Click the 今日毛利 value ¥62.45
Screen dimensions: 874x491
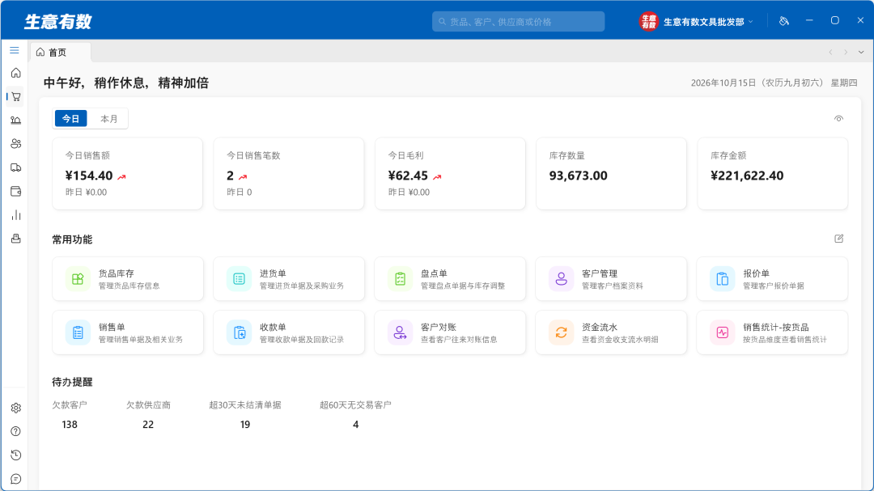coord(408,176)
